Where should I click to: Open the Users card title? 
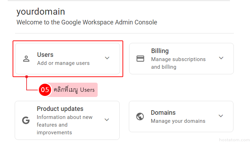coord(45,55)
